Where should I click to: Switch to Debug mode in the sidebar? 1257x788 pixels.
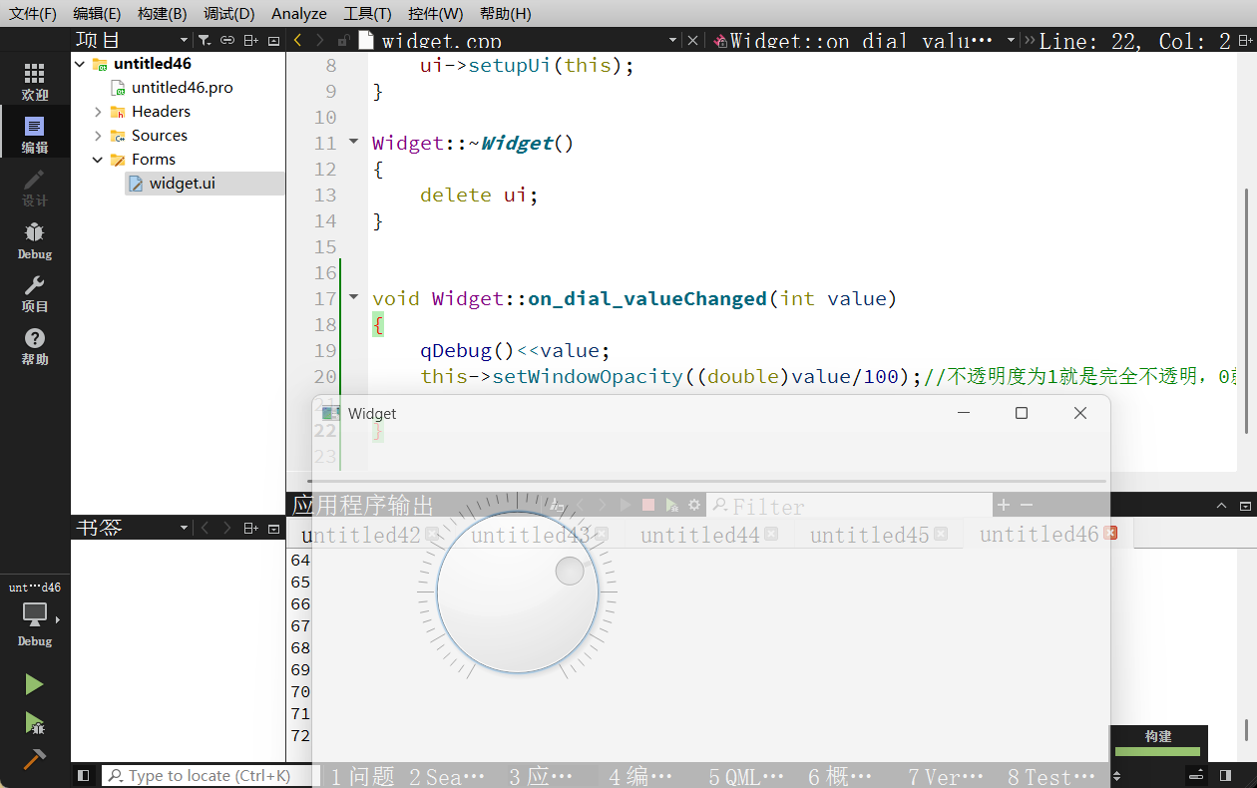click(35, 240)
